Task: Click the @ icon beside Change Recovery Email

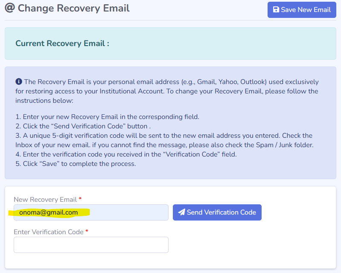Action: click(10, 8)
